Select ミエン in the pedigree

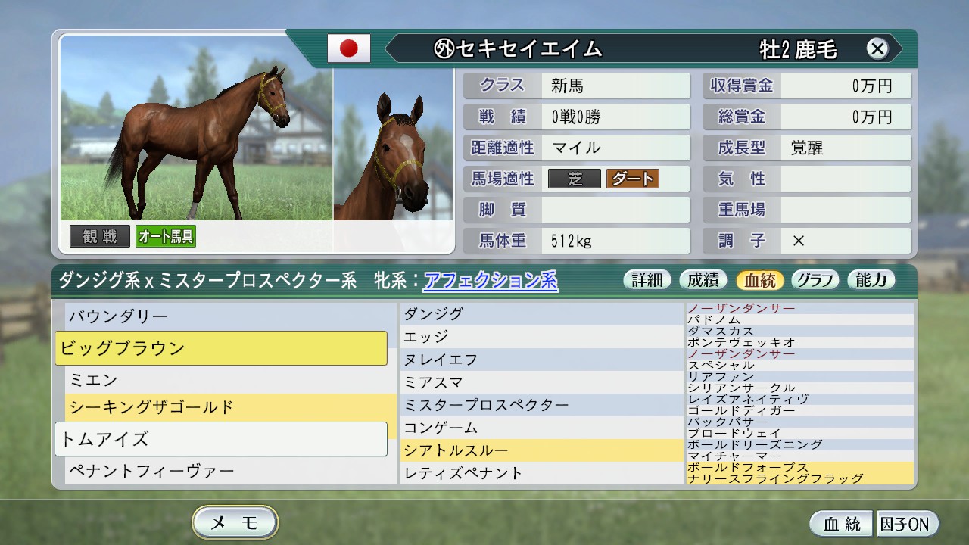[231, 379]
